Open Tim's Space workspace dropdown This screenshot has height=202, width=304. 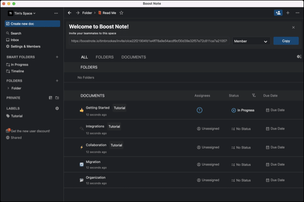click(22, 14)
